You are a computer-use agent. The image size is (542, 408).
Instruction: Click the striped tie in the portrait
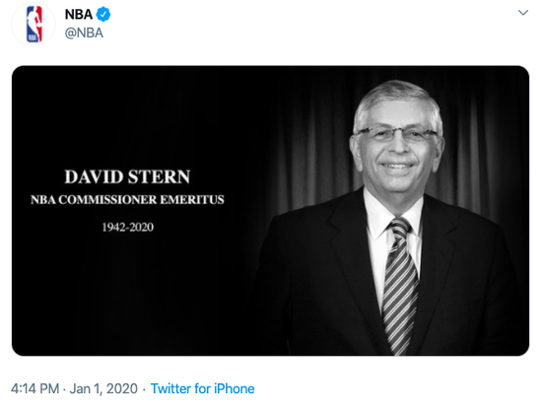400,285
